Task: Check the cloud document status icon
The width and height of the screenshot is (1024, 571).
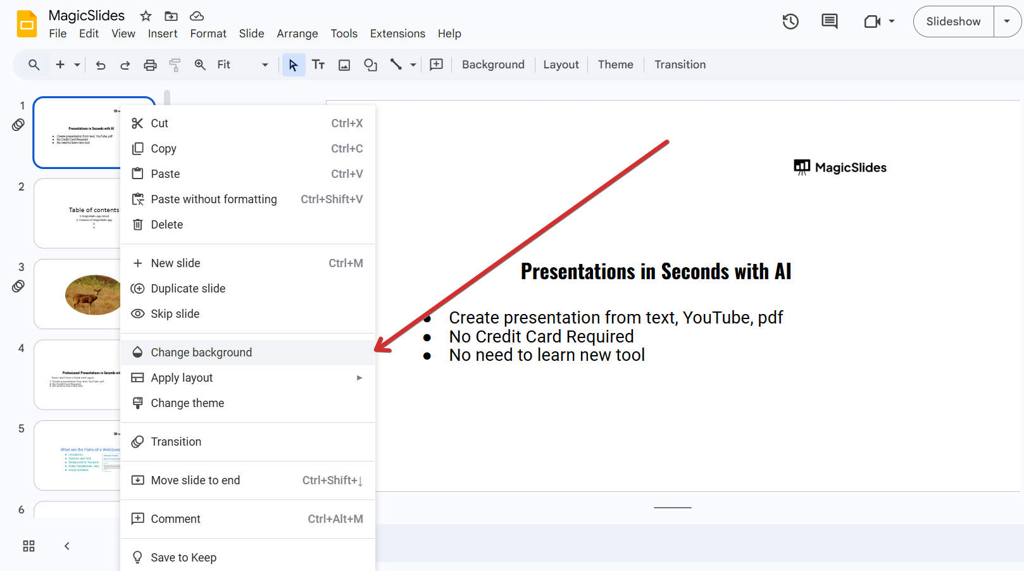Action: tap(197, 16)
